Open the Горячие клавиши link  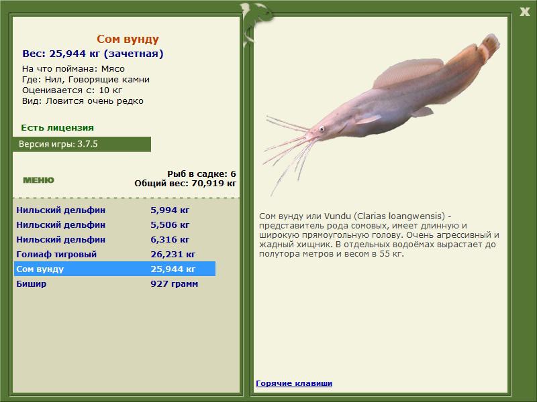point(294,383)
